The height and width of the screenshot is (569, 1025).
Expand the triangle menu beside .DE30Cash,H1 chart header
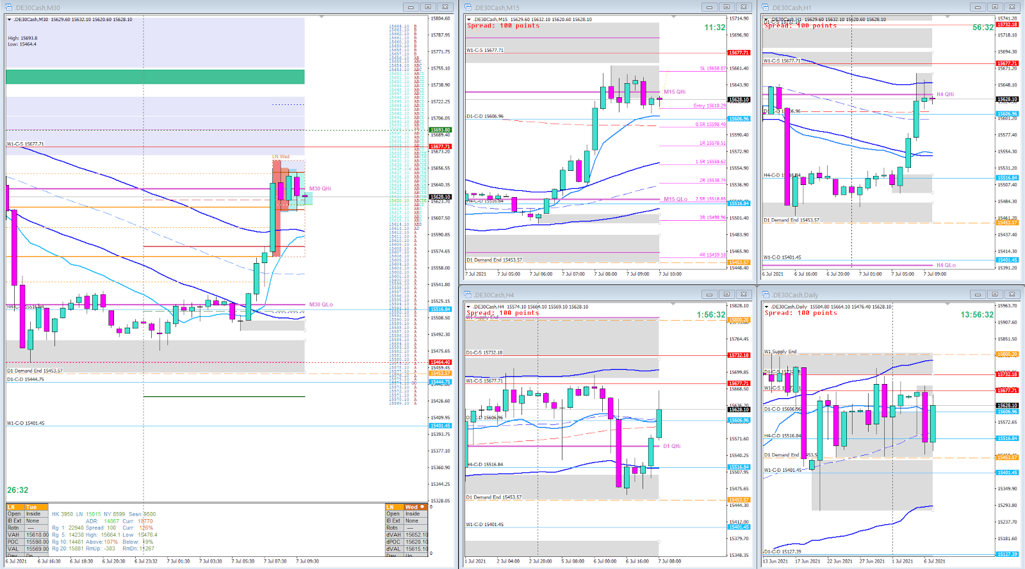(x=766, y=20)
